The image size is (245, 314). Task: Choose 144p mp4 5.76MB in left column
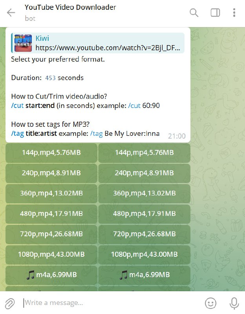[51, 152]
